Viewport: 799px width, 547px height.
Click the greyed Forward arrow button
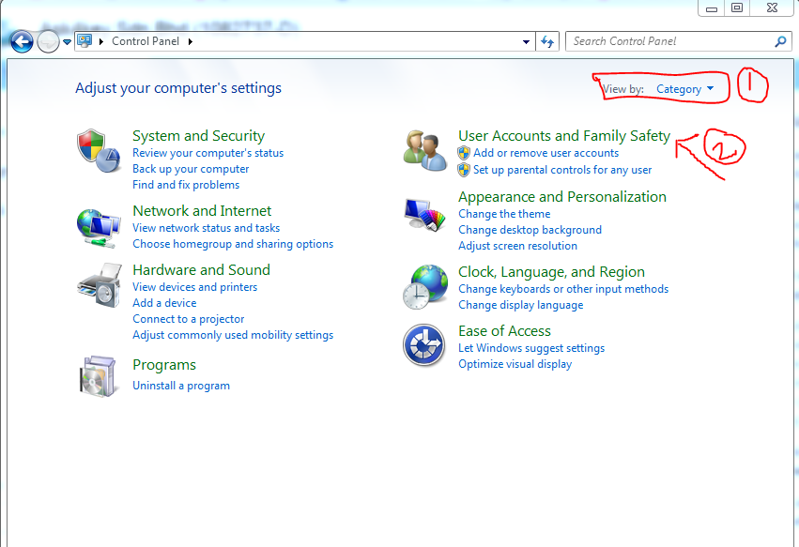[48, 42]
